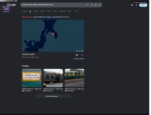Go to Google logo homepage

11,5
